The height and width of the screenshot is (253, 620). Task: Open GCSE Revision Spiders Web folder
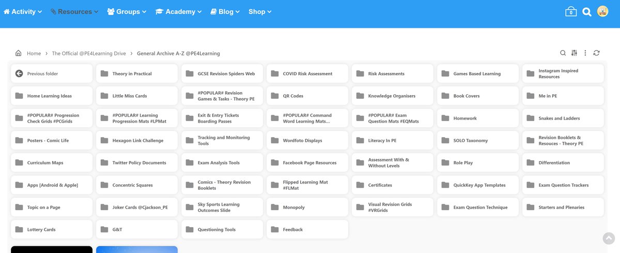pyautogui.click(x=222, y=74)
